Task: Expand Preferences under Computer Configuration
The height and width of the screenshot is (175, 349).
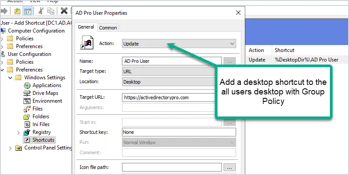Action: 2,47
